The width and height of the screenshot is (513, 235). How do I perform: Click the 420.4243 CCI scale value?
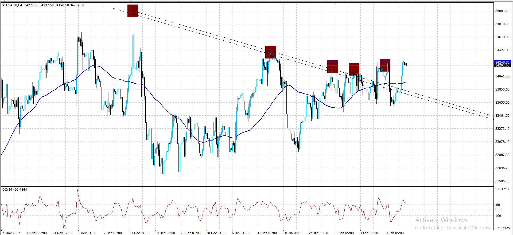(502, 189)
